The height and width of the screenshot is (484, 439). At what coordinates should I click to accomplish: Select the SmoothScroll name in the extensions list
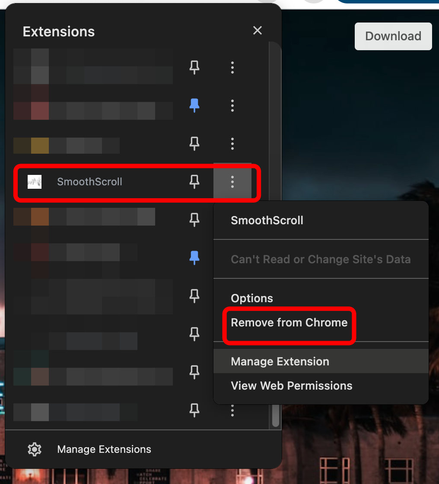89,182
